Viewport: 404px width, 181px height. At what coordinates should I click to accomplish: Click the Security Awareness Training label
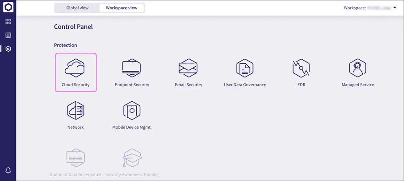coord(132,174)
